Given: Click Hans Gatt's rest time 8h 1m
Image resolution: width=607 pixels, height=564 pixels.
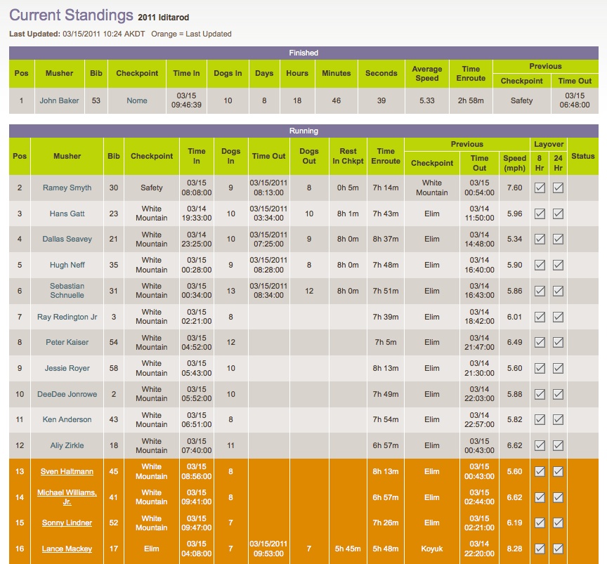Looking at the screenshot, I should [x=348, y=214].
